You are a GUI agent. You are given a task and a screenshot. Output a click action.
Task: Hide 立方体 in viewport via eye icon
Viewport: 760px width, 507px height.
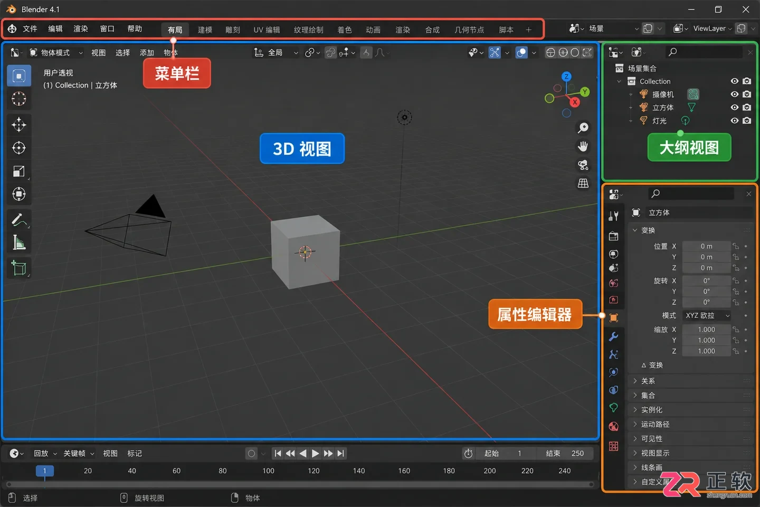(x=734, y=107)
